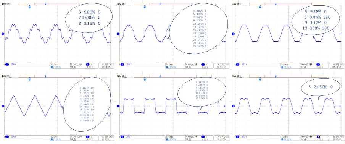Click the record overview bar above the 24.50% waveform
This screenshot has height=144, width=345.
(288, 76)
